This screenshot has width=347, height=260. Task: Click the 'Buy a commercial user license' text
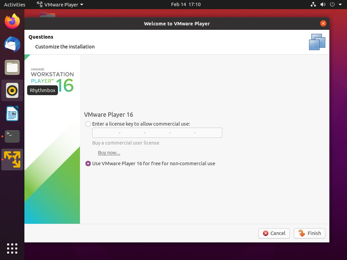click(x=126, y=143)
